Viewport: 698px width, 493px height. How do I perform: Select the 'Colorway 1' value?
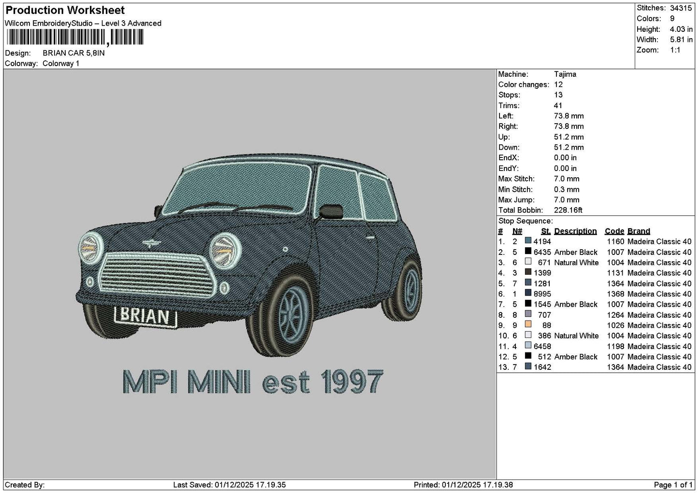pos(61,63)
